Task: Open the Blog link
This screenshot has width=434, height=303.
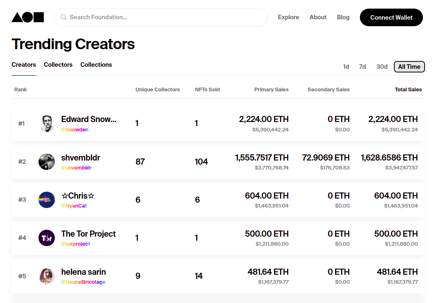Action: 343,17
